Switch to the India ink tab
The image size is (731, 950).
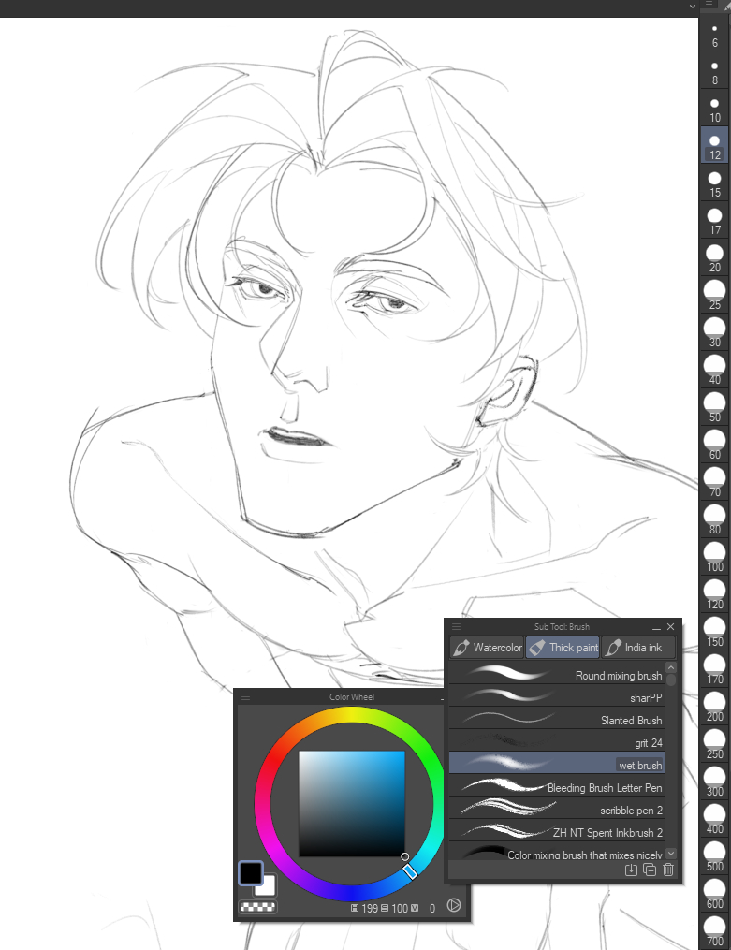pos(636,648)
